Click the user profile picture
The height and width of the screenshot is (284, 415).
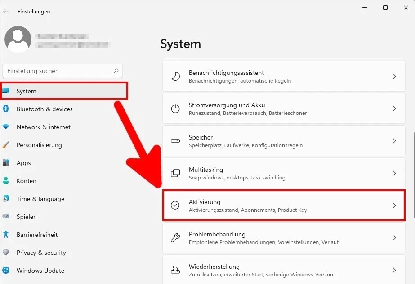[18, 39]
